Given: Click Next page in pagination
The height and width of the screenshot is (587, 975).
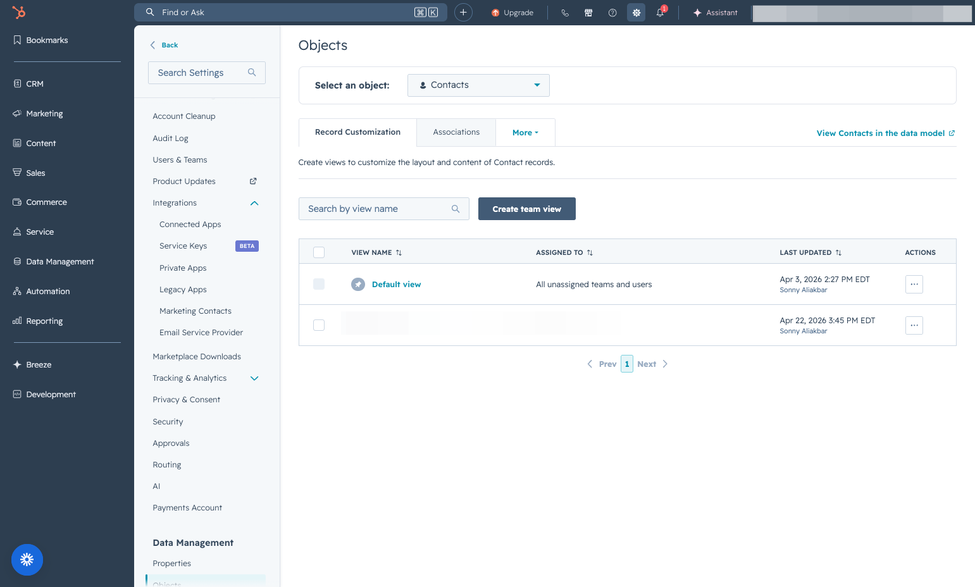Looking at the screenshot, I should 652,364.
